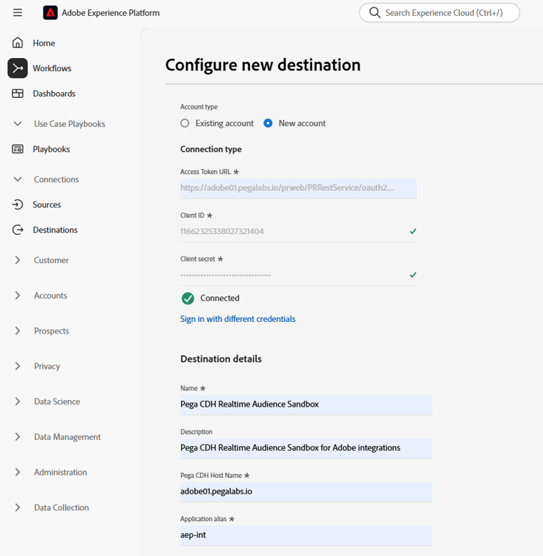
Task: Collapse the Use Case Playbooks section
Action: tap(17, 124)
